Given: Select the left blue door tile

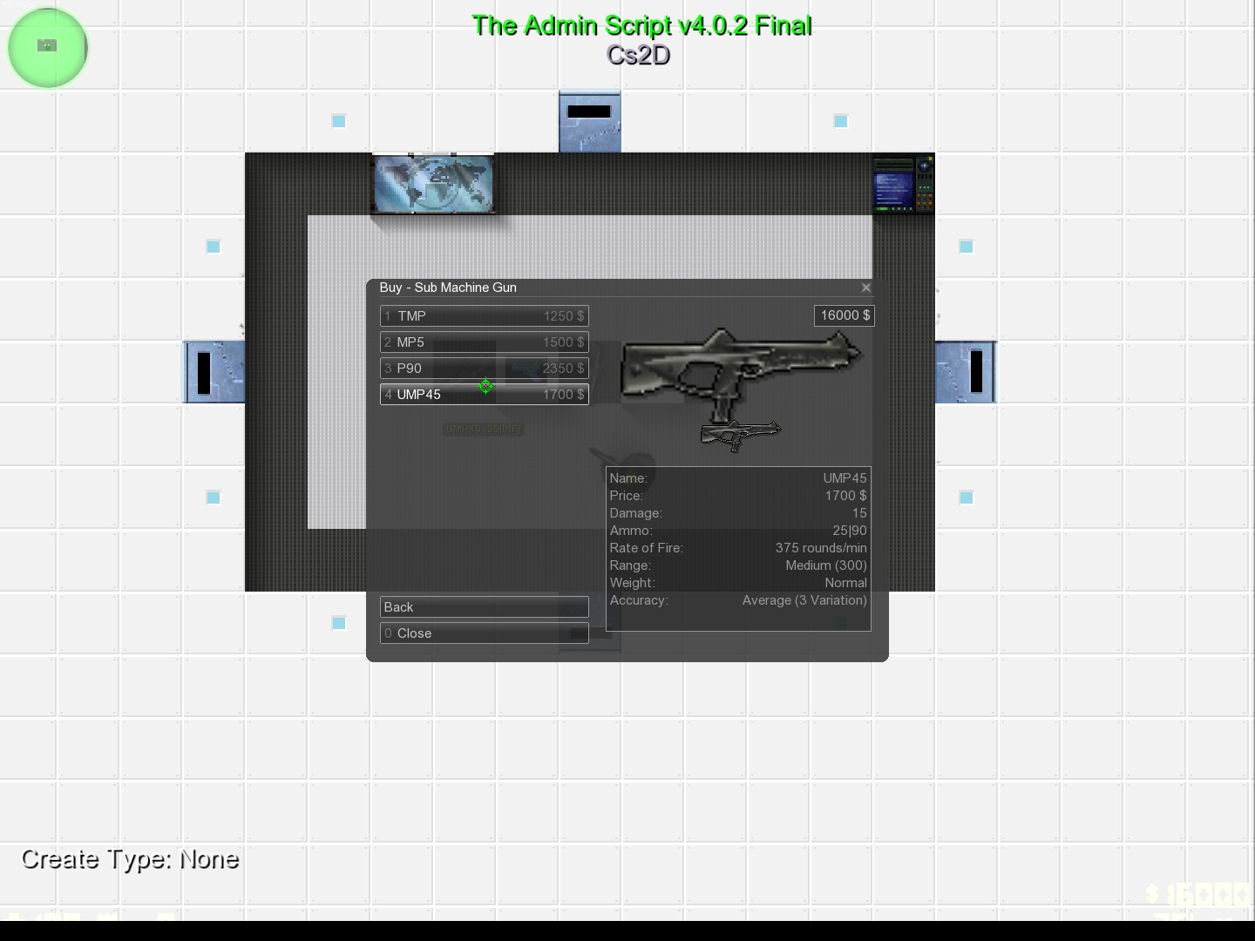Looking at the screenshot, I should (214, 372).
